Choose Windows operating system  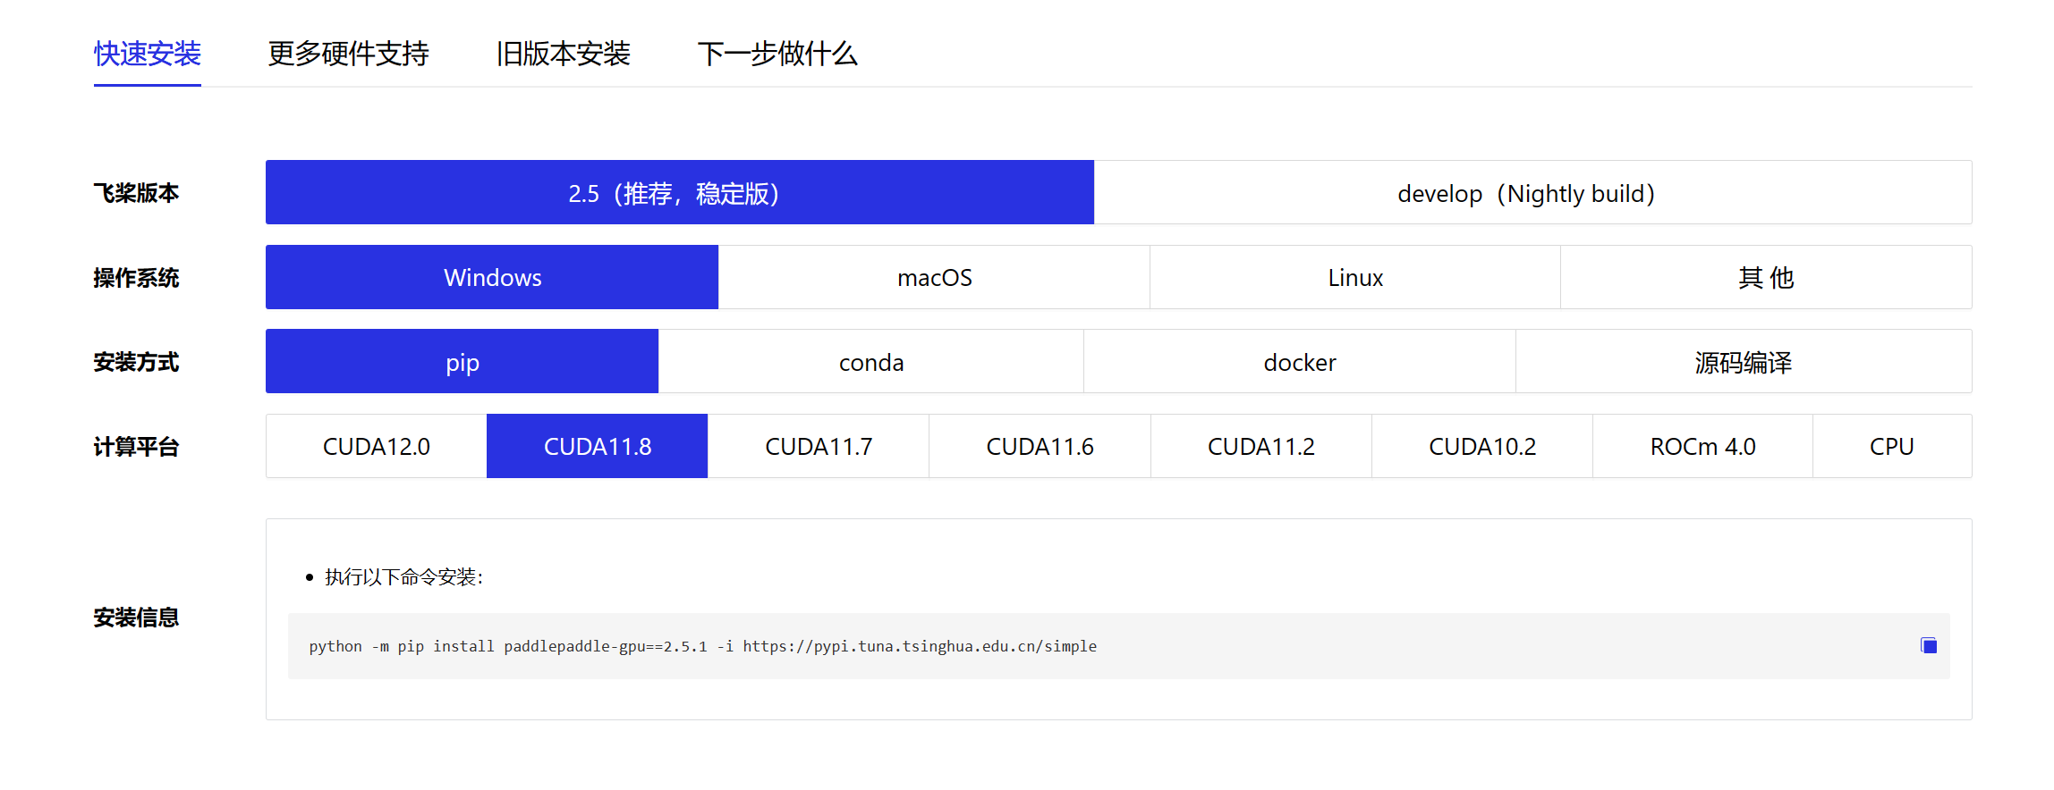click(x=492, y=277)
